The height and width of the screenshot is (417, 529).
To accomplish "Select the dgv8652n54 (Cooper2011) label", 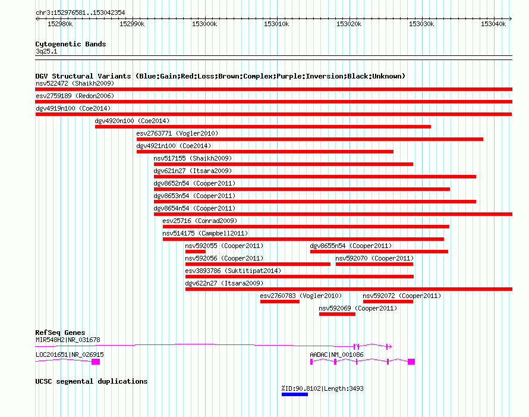I will pyautogui.click(x=194, y=183).
